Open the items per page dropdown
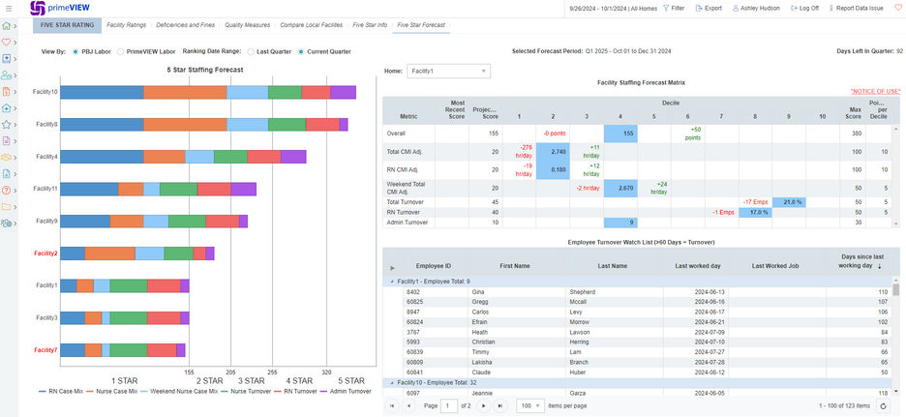This screenshot has width=906, height=417. [x=529, y=406]
